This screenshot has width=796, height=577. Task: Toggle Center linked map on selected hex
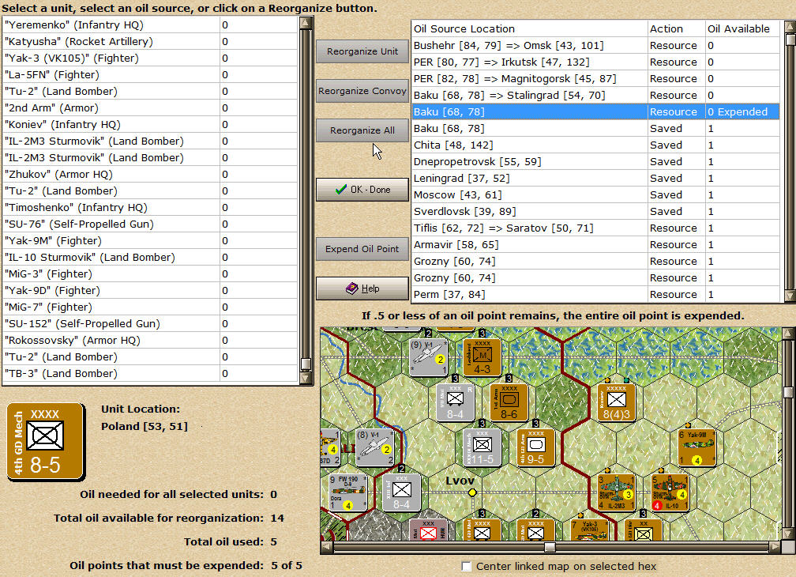[466, 566]
